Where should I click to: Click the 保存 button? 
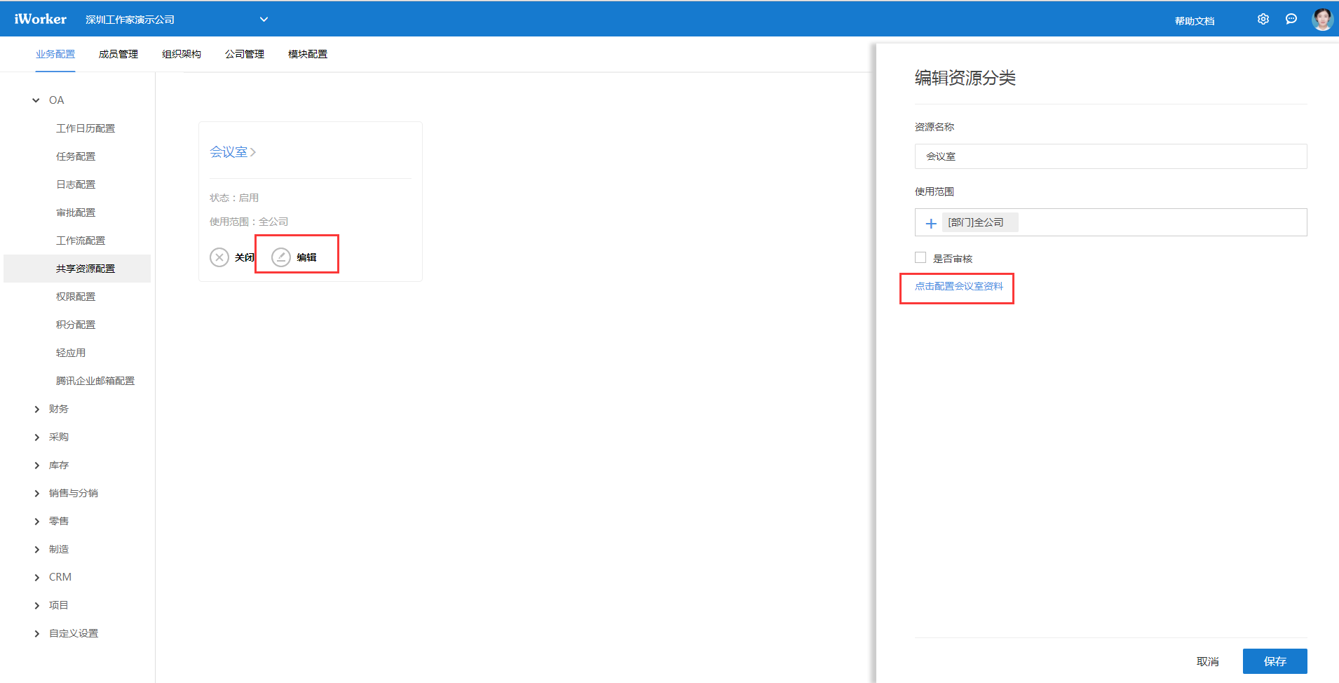[1275, 661]
